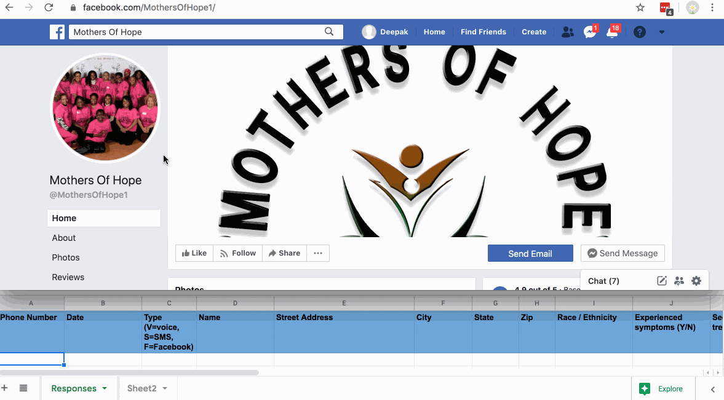Screen dimensions: 724x400
Task: Select the Zip header cell
Action: tap(537, 332)
